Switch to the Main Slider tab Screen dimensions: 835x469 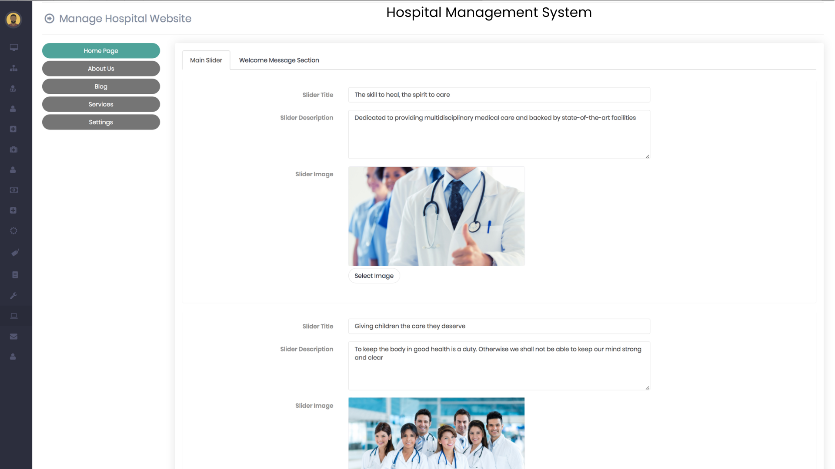206,60
